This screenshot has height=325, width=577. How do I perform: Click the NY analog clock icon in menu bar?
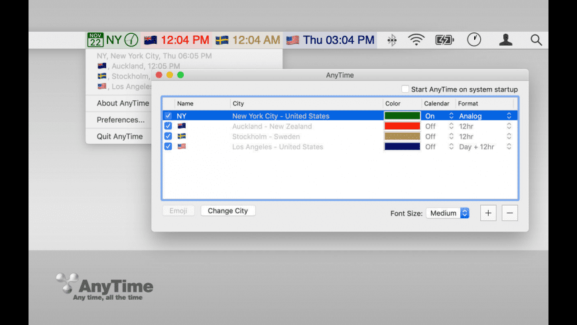tap(131, 40)
